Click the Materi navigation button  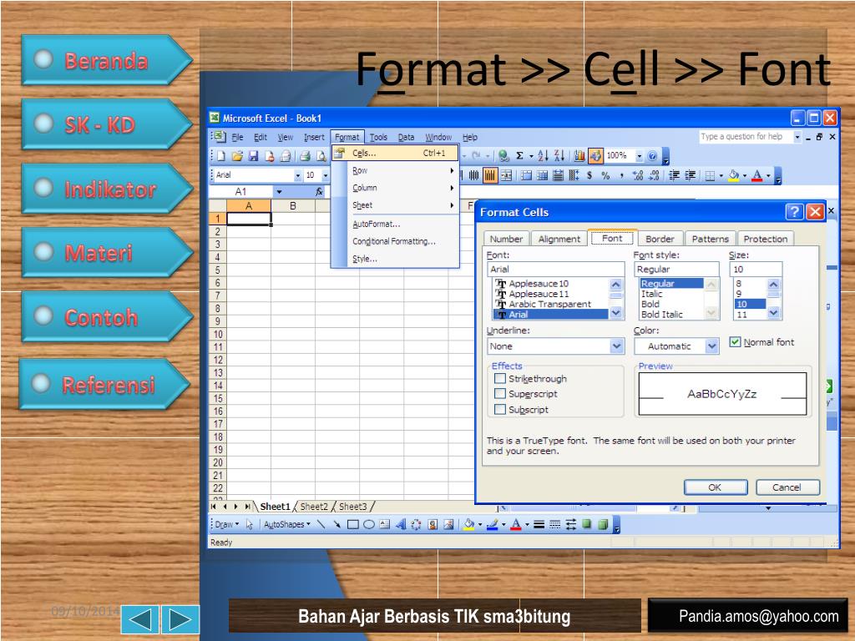[107, 252]
